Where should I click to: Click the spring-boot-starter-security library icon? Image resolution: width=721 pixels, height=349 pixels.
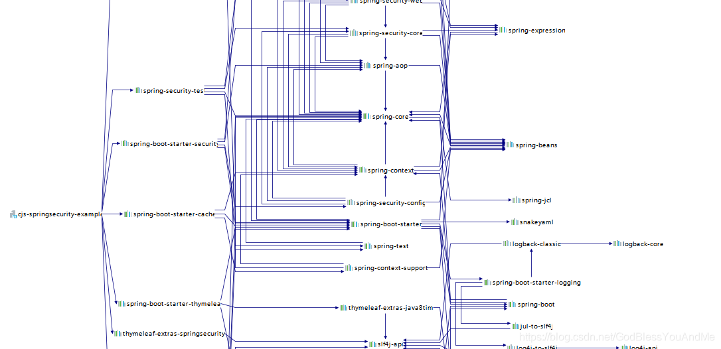click(x=125, y=144)
